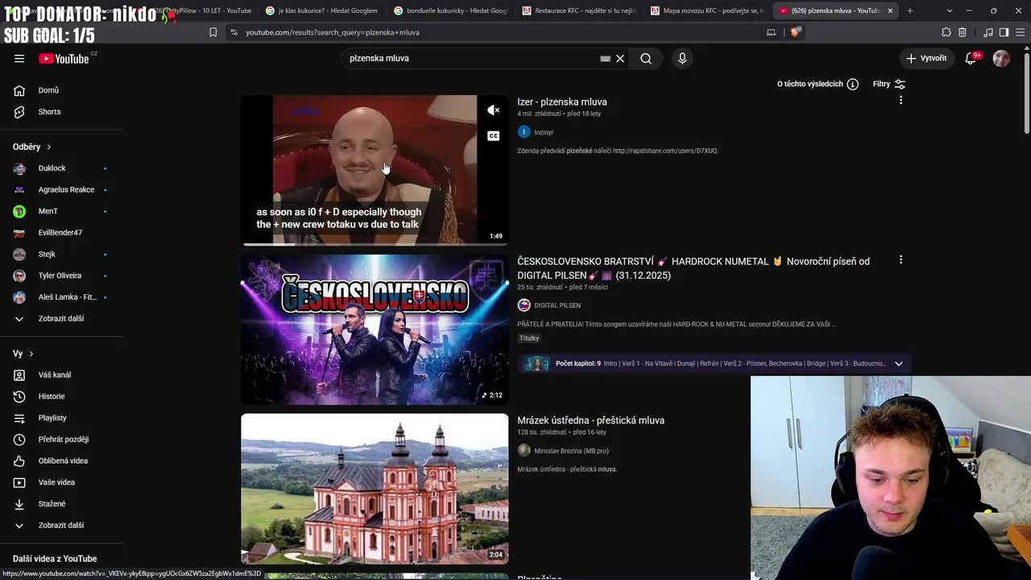Expand the Vy section chevron
The height and width of the screenshot is (580, 1031).
(31, 354)
